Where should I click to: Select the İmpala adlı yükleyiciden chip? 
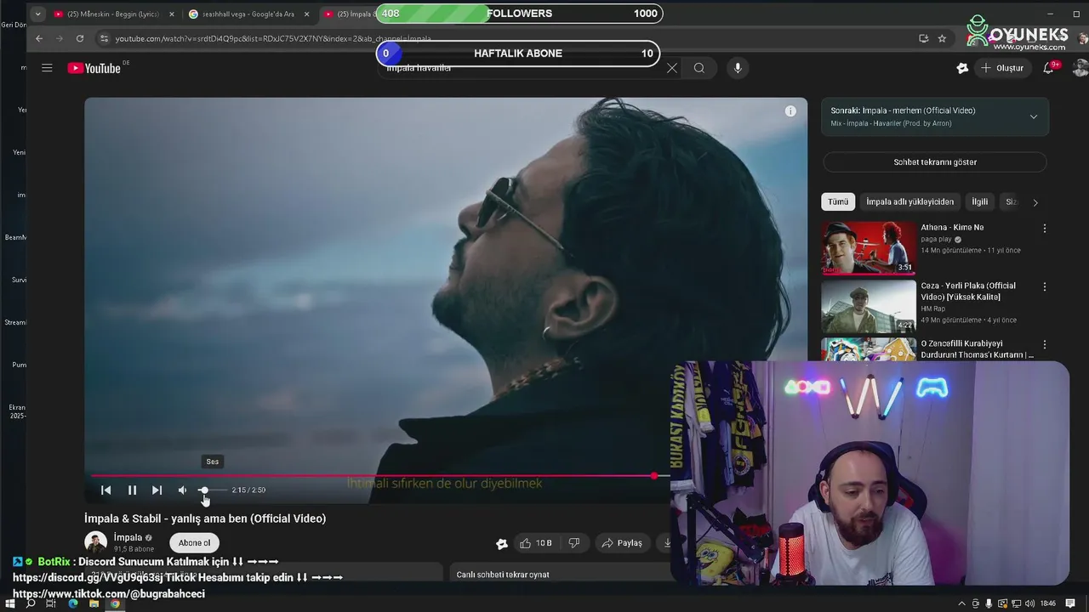click(909, 201)
